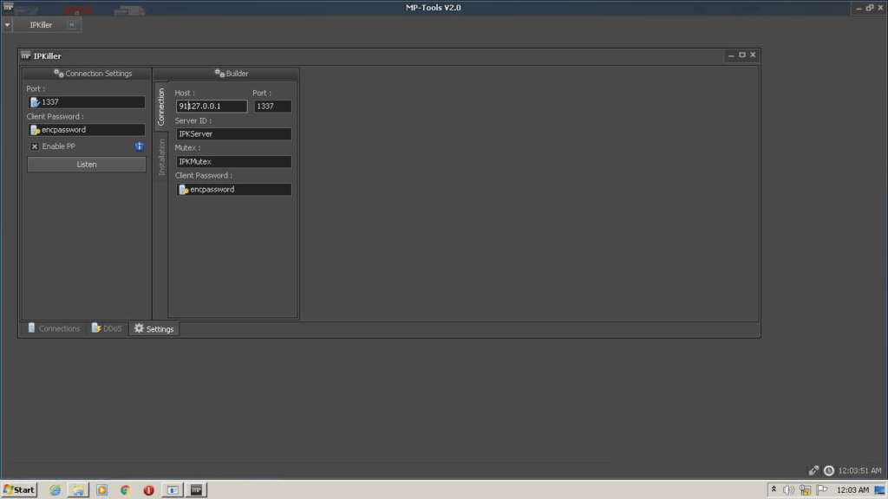Edit the Connection Settings Client Password field
This screenshot has height=499, width=888.
click(87, 130)
